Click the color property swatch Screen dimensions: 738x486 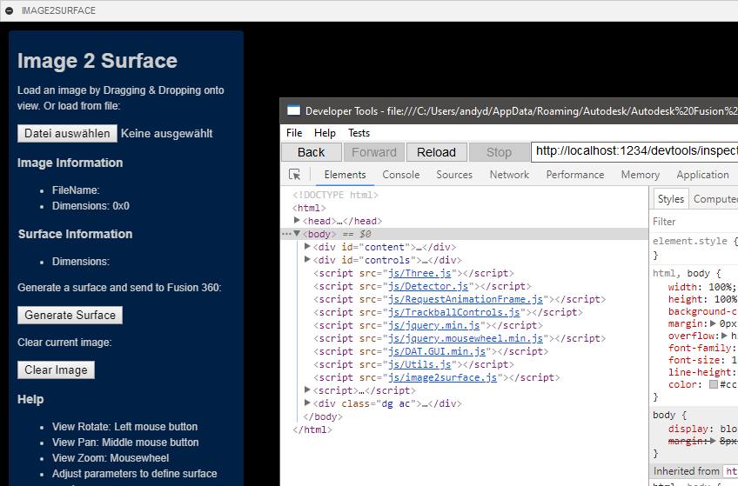(x=714, y=384)
